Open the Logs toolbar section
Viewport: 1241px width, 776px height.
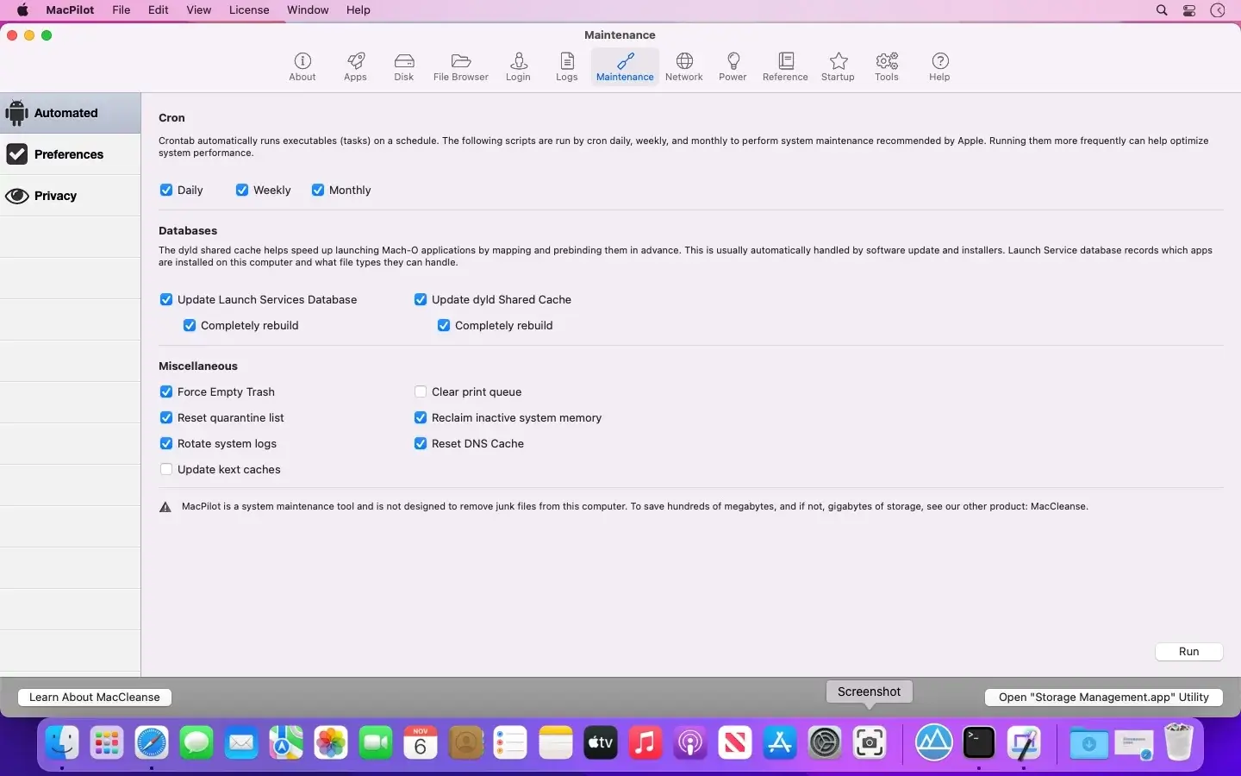[x=567, y=66]
